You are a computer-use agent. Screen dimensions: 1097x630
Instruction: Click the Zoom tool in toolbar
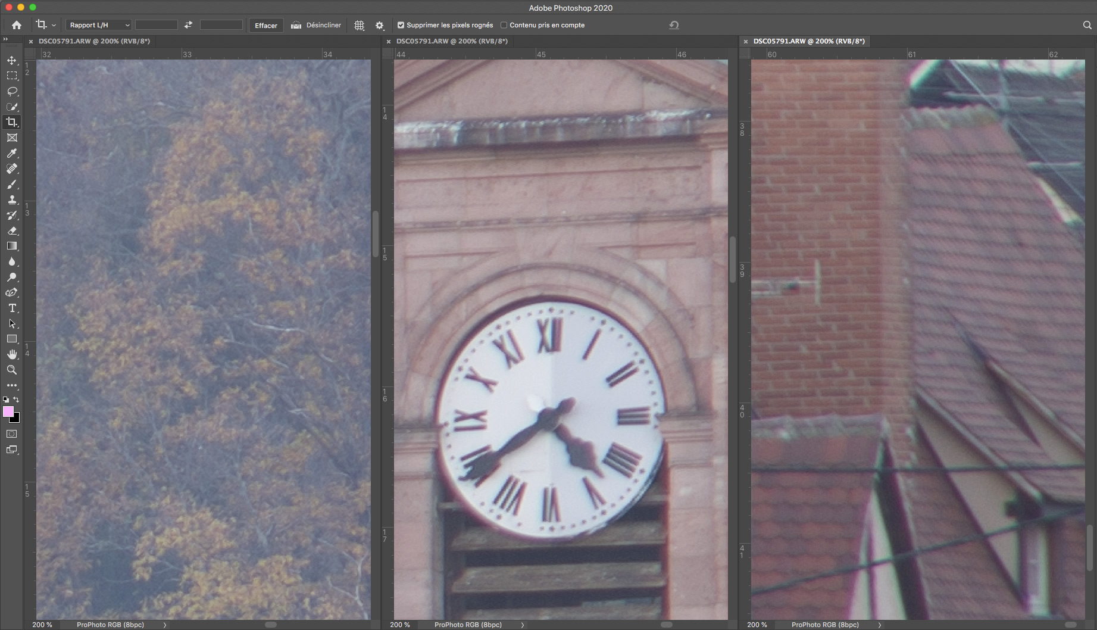pyautogui.click(x=12, y=370)
